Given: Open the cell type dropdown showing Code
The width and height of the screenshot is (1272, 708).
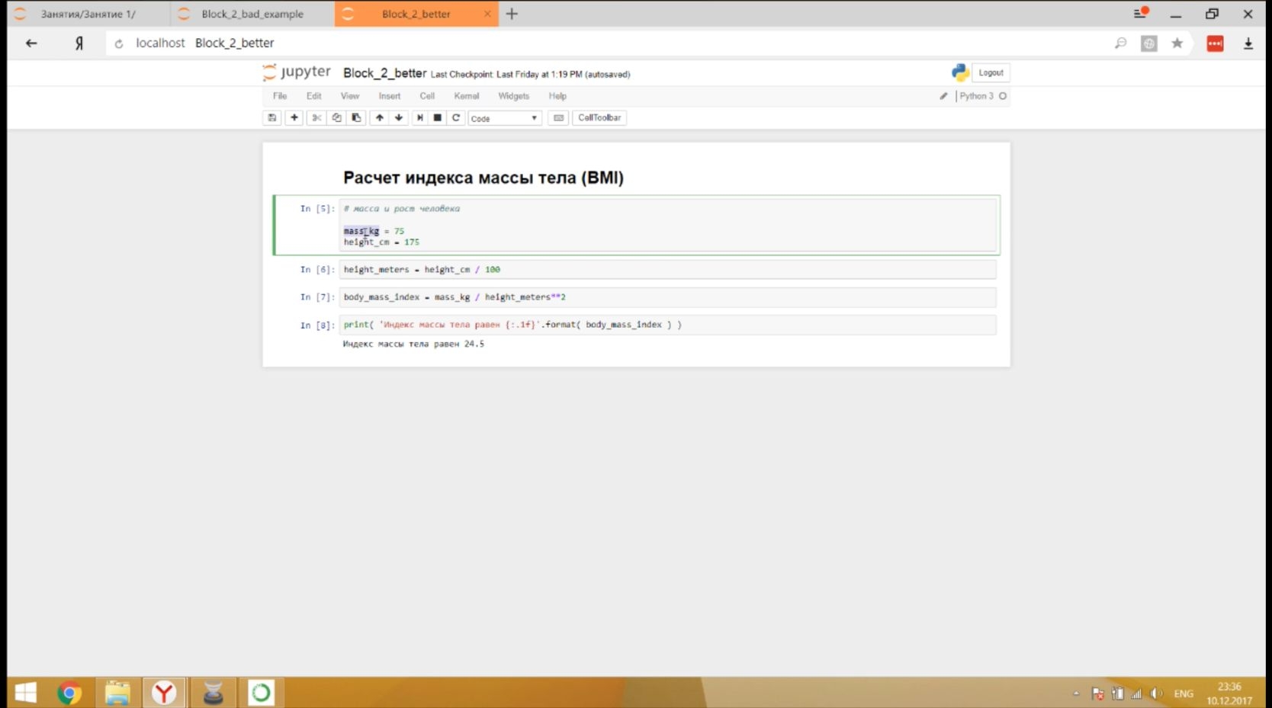Looking at the screenshot, I should pyautogui.click(x=504, y=118).
